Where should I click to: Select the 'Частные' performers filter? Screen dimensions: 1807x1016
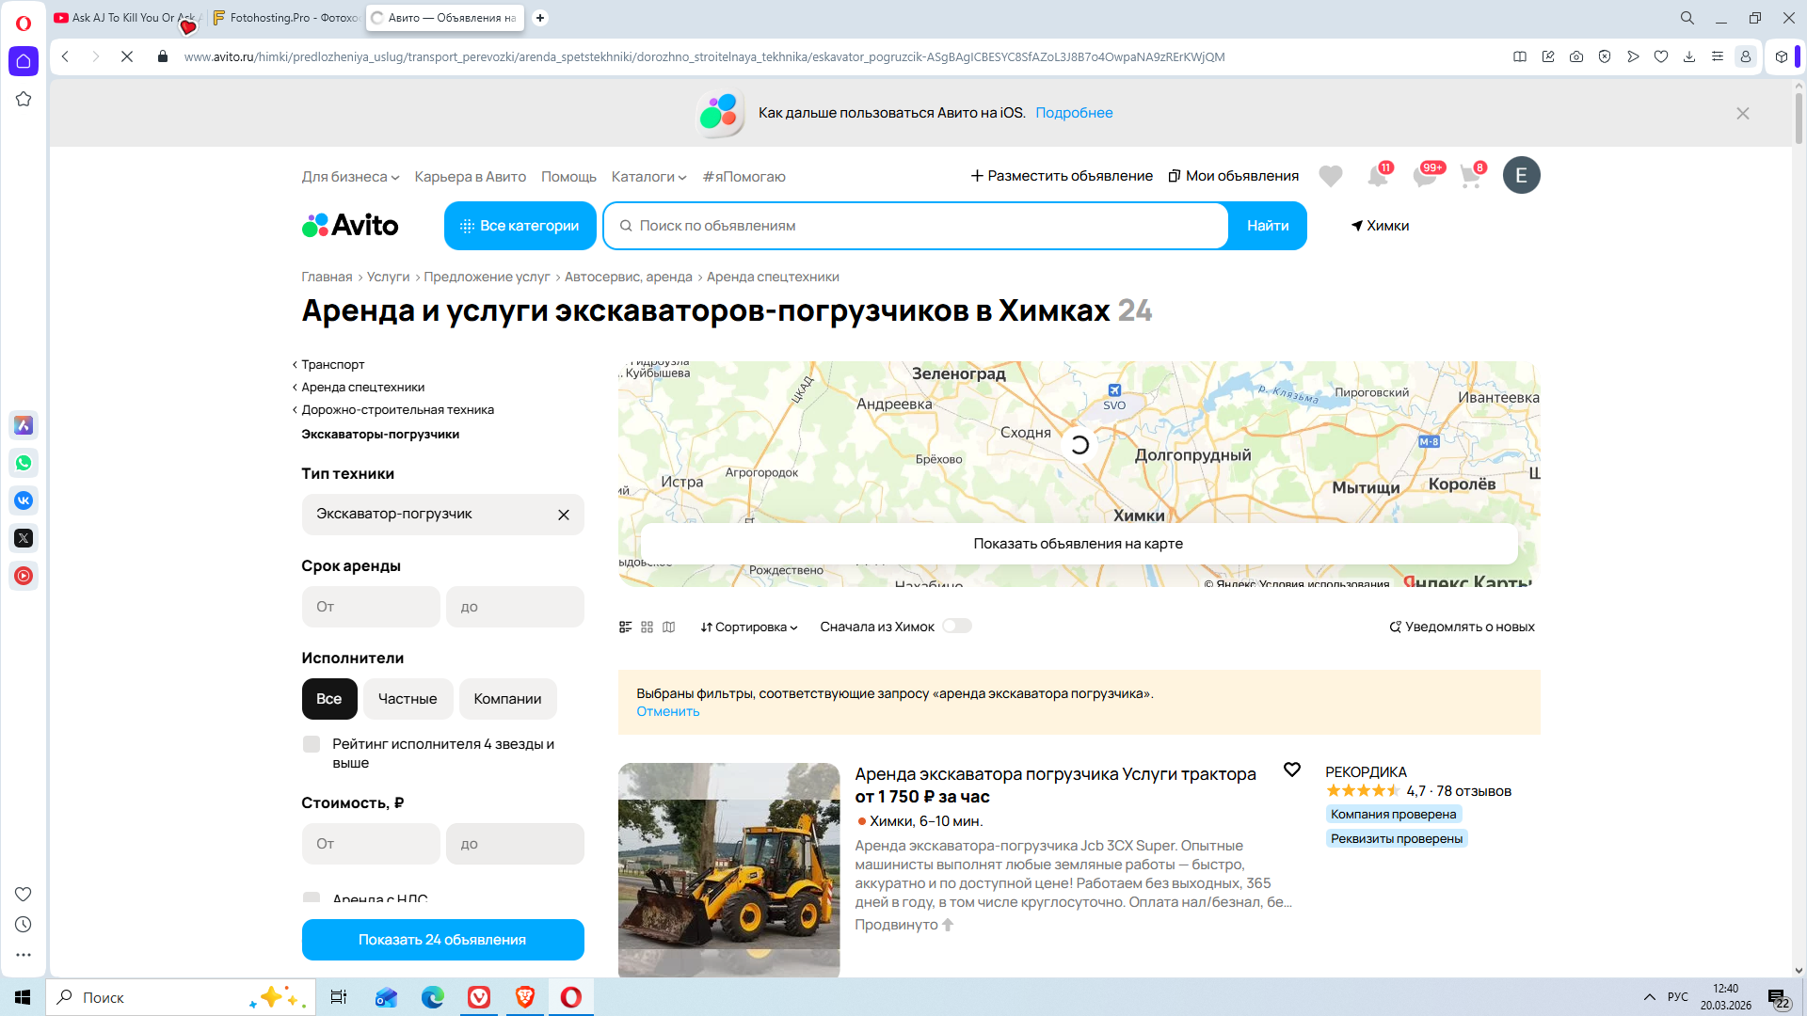(x=407, y=699)
